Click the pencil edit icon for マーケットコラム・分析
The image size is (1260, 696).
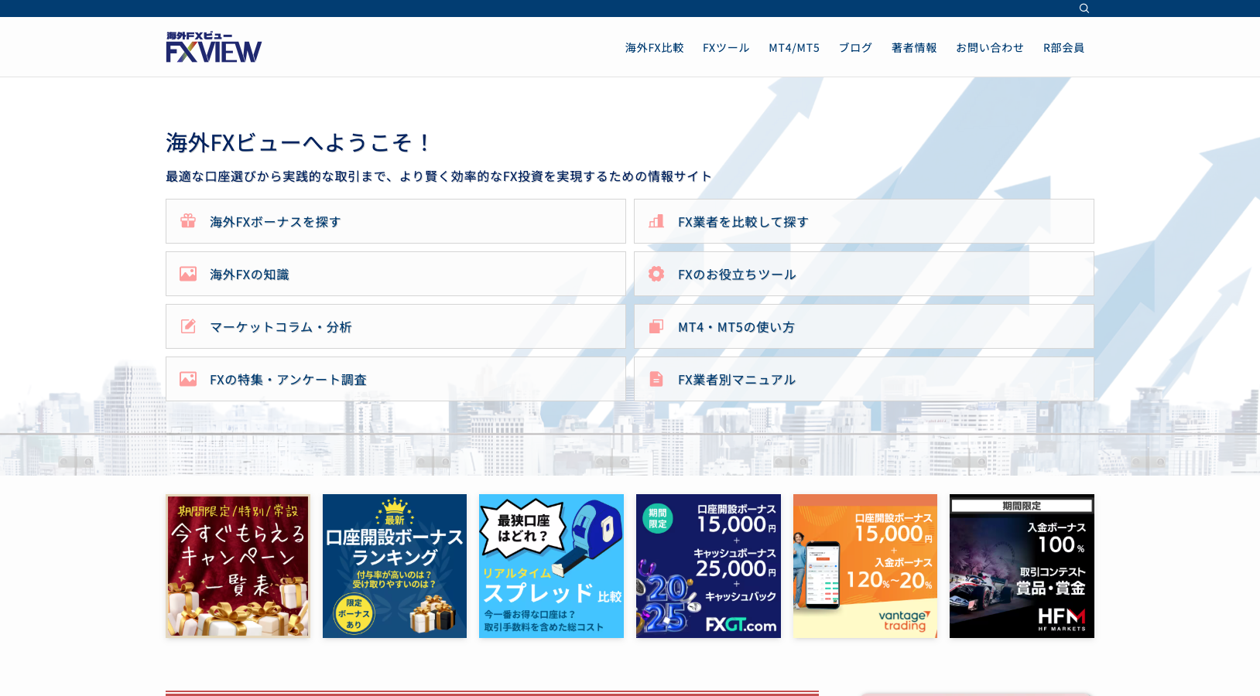(188, 326)
